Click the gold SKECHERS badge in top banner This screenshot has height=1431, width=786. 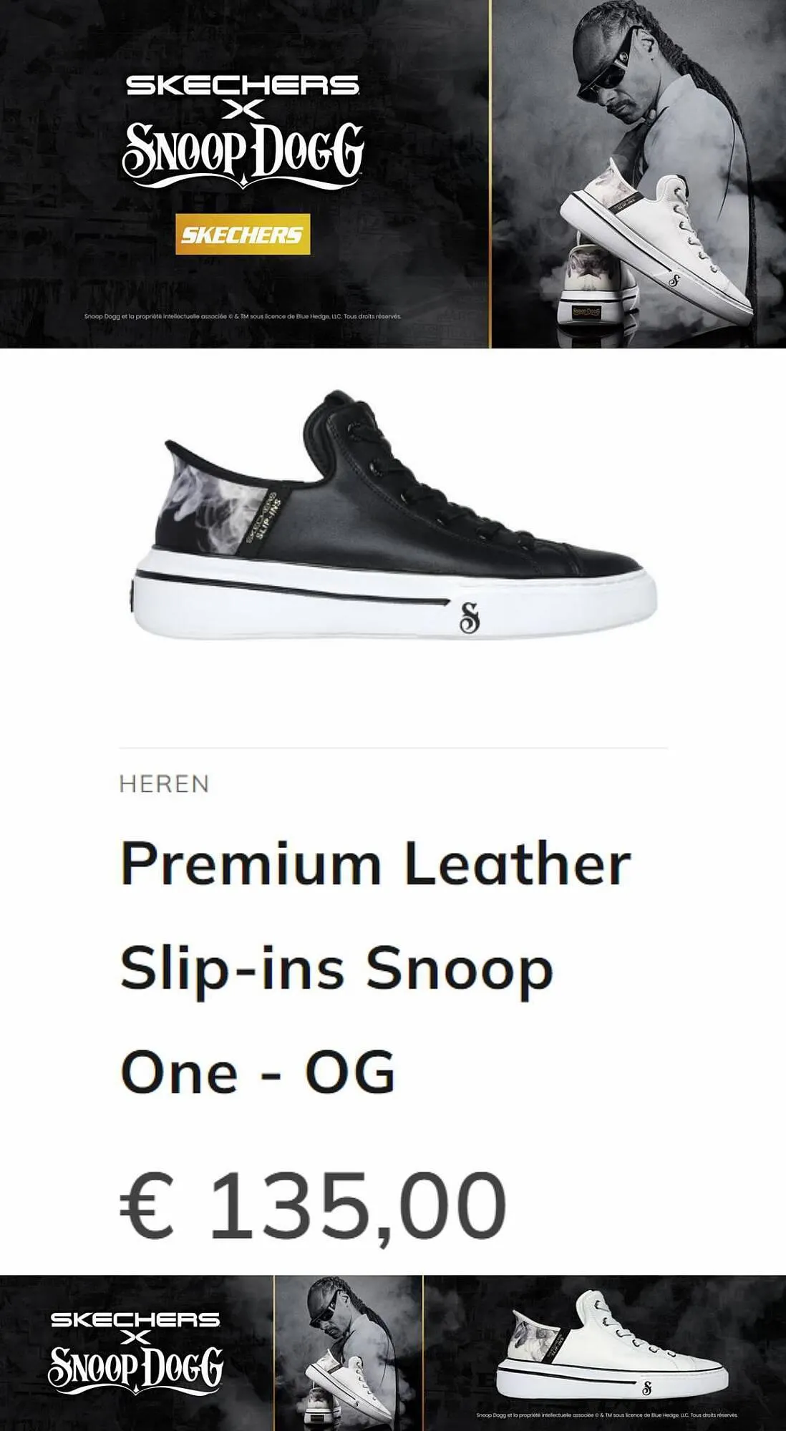click(243, 234)
